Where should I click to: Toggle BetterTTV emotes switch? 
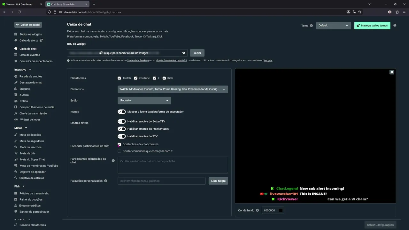[122, 121]
